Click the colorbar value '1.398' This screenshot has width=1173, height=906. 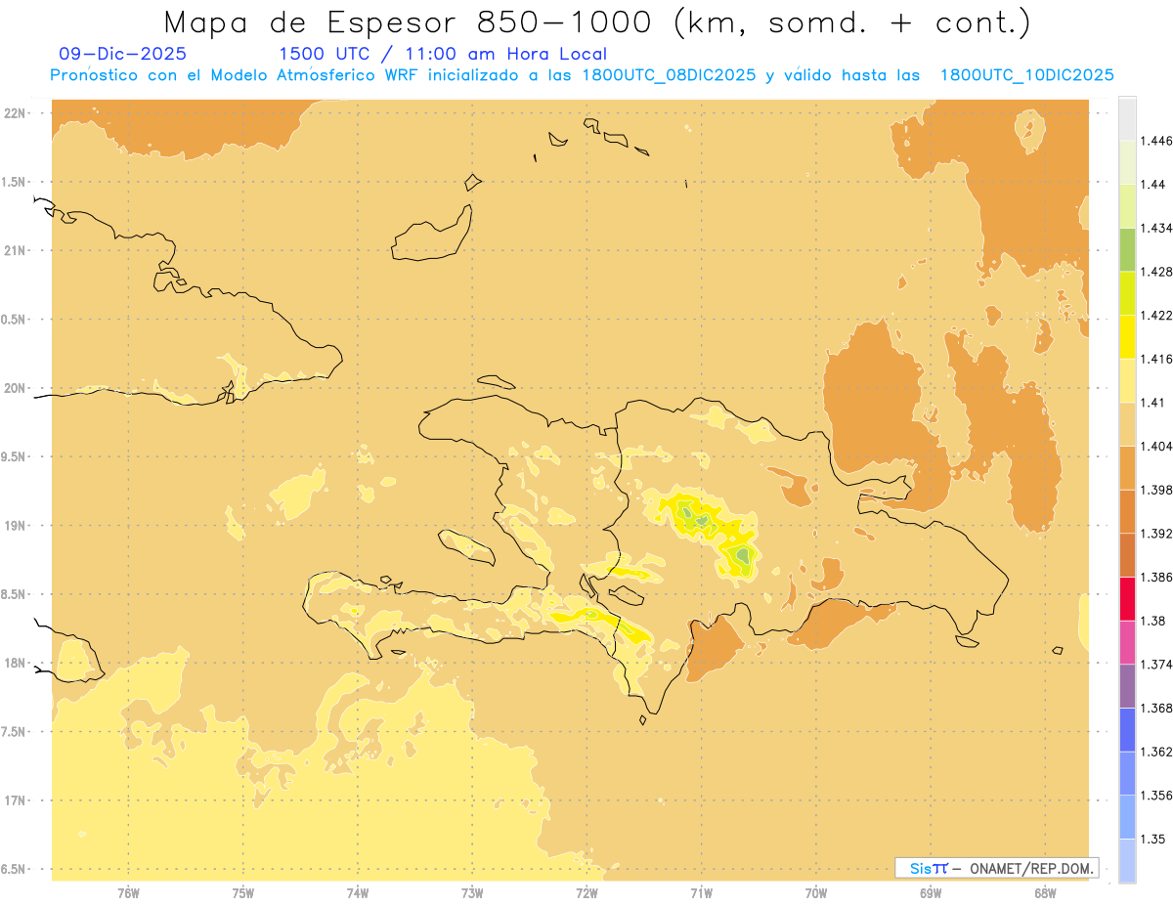point(1158,490)
